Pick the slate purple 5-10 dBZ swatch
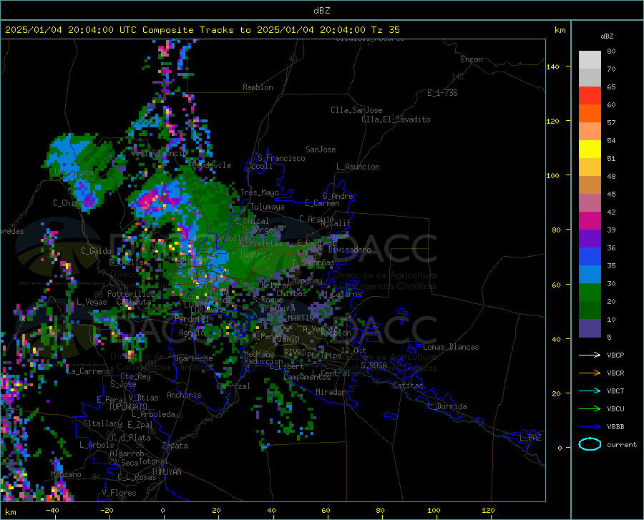 590,328
